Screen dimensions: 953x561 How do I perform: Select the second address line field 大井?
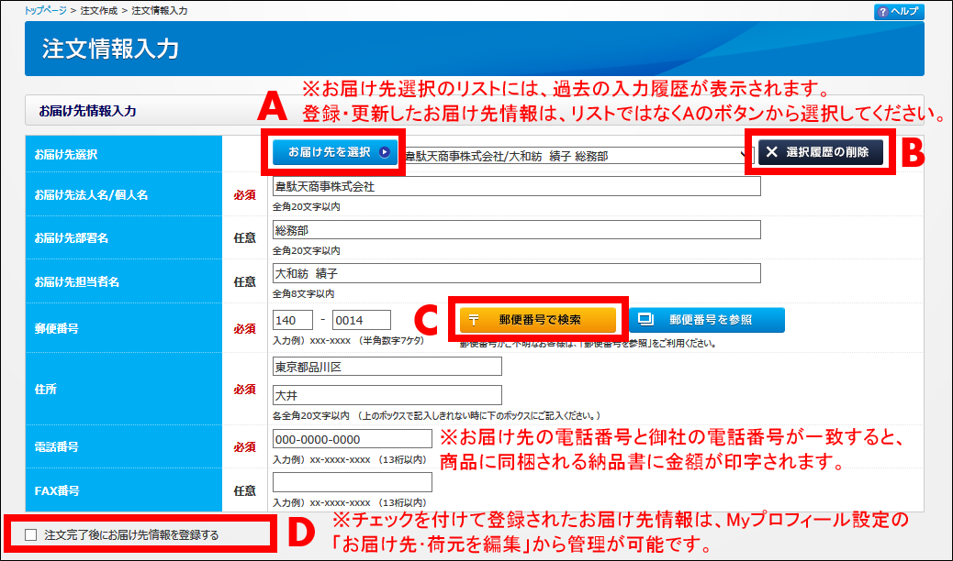(x=387, y=395)
